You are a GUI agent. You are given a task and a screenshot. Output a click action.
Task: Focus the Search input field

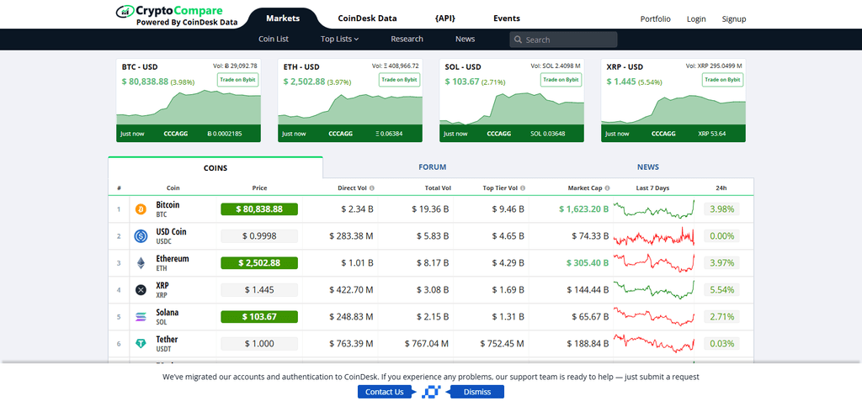click(563, 40)
